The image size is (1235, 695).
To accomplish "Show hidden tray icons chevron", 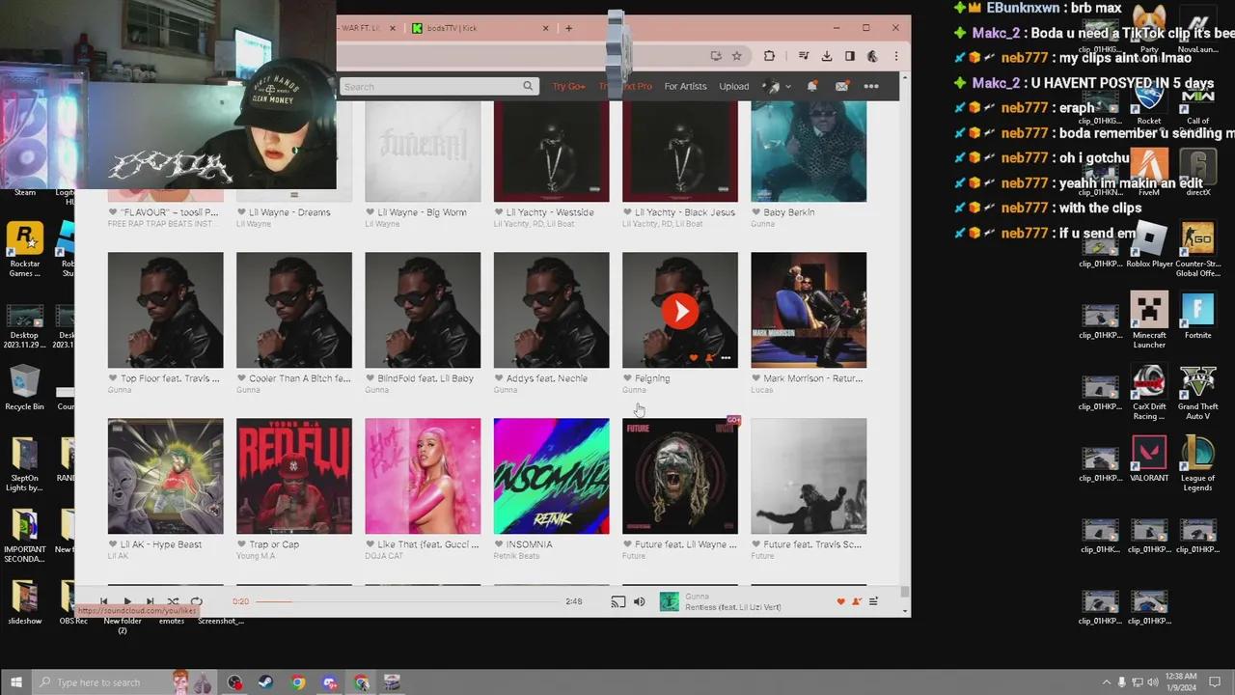I will click(1106, 682).
